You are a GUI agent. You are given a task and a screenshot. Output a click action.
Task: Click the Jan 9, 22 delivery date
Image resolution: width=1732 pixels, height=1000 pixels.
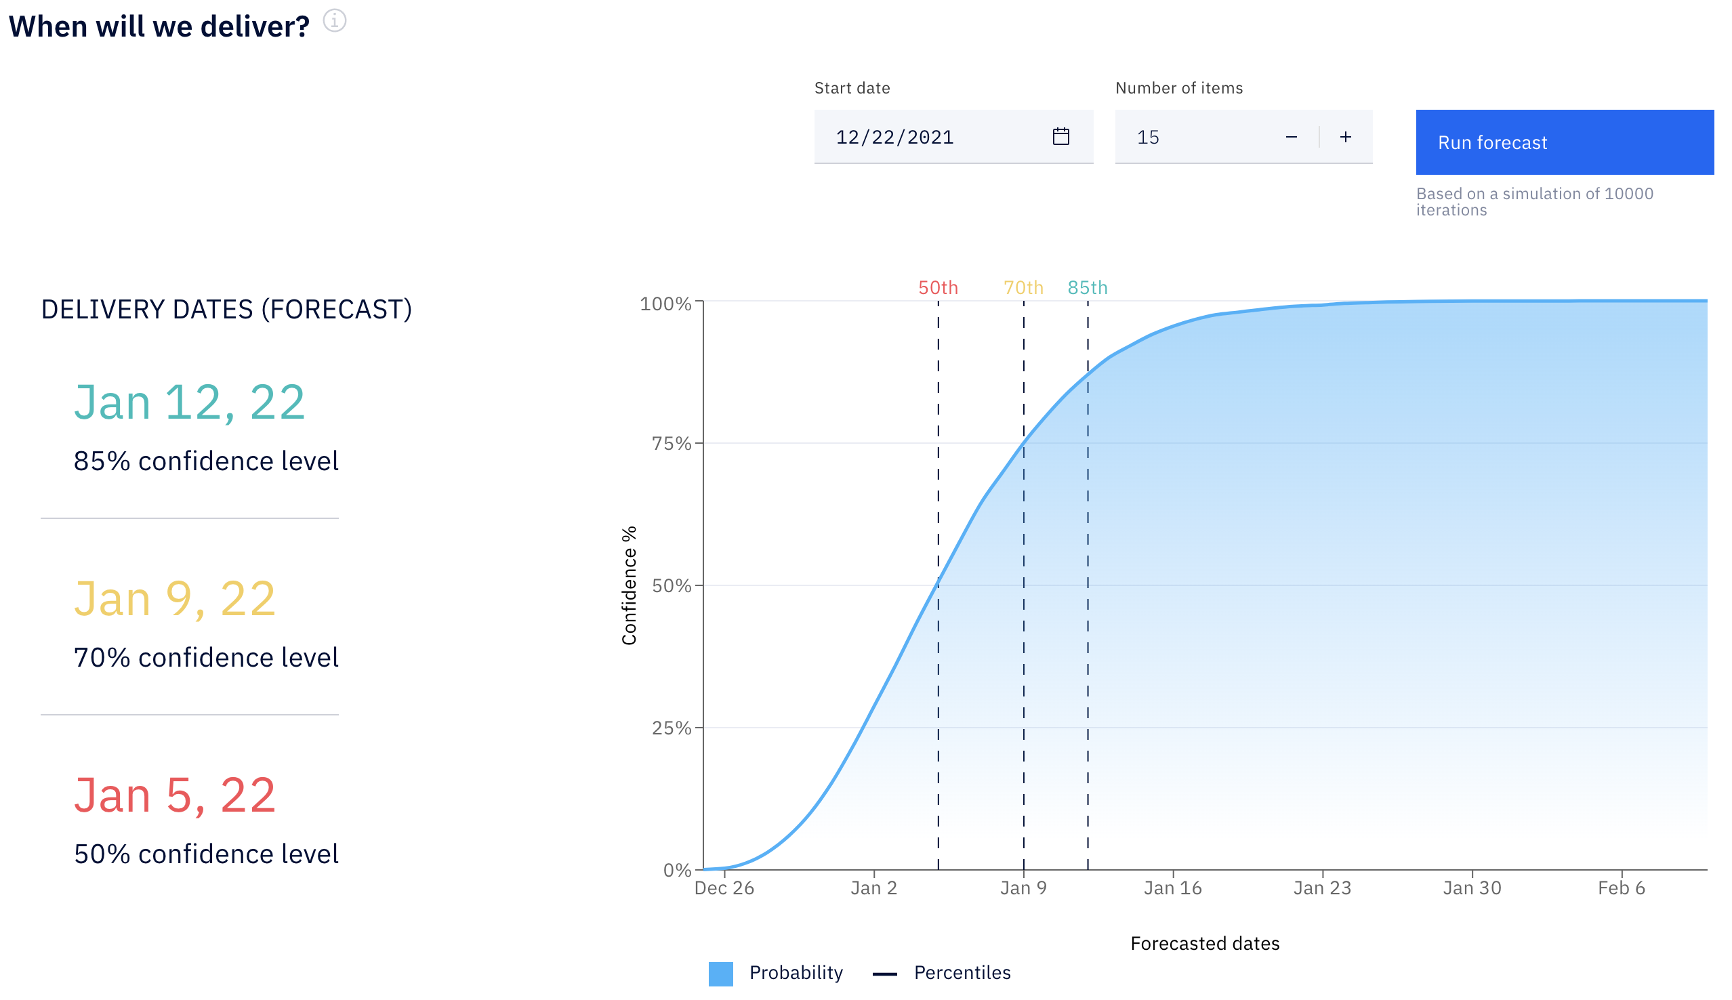click(174, 598)
